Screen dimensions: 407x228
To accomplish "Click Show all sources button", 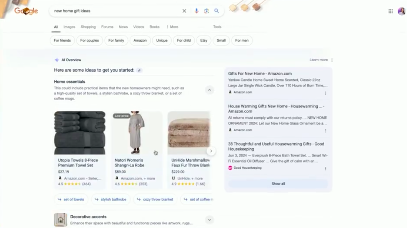I will pos(278,184).
